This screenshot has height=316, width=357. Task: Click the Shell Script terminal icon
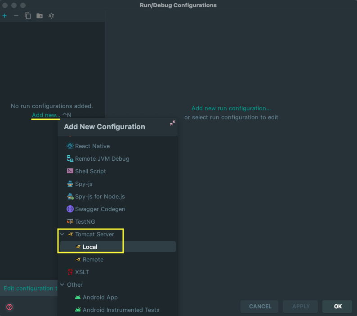[x=70, y=171]
